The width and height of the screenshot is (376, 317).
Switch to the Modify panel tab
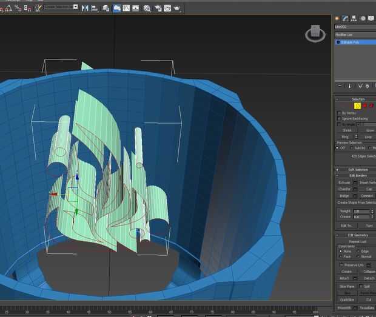[x=345, y=18]
